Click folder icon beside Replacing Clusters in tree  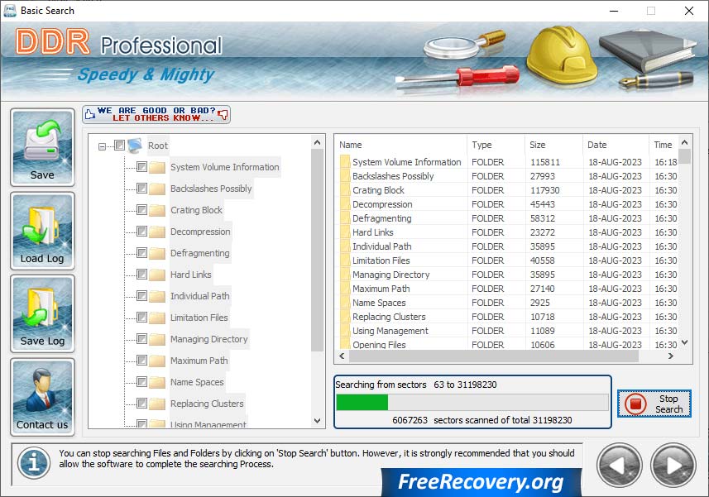click(x=157, y=404)
